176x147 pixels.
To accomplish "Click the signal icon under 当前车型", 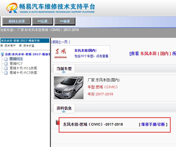I will click(x=64, y=72).
